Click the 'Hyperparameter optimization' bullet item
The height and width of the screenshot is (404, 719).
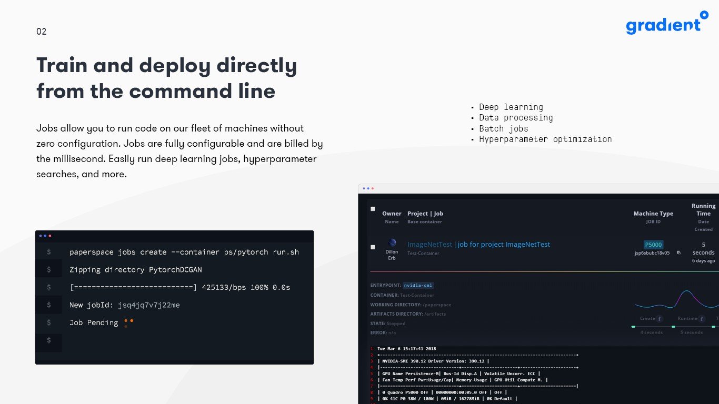tap(545, 139)
